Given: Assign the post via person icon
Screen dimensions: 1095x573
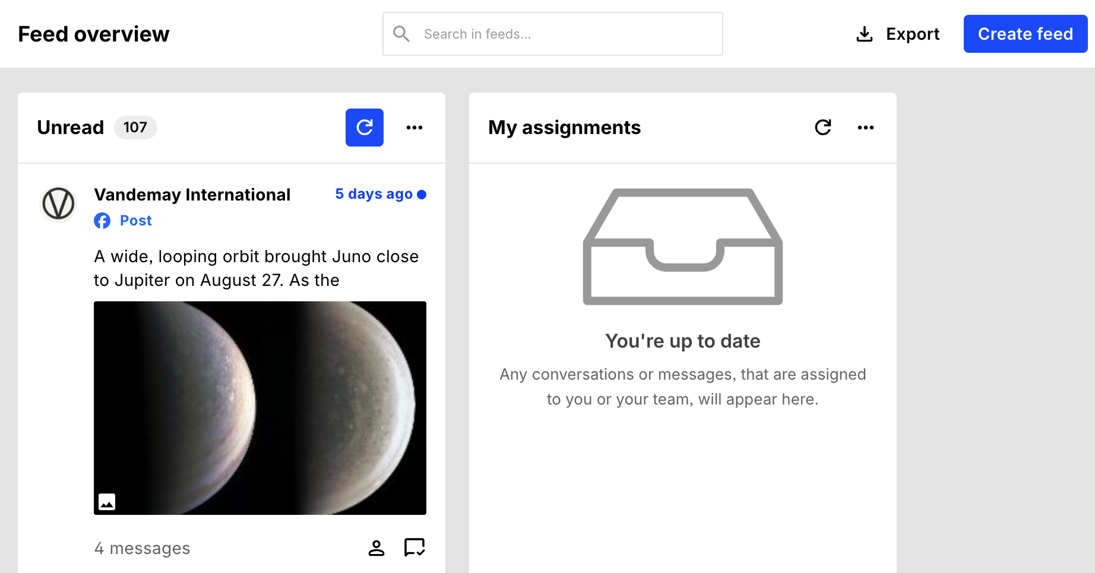Looking at the screenshot, I should [x=376, y=548].
